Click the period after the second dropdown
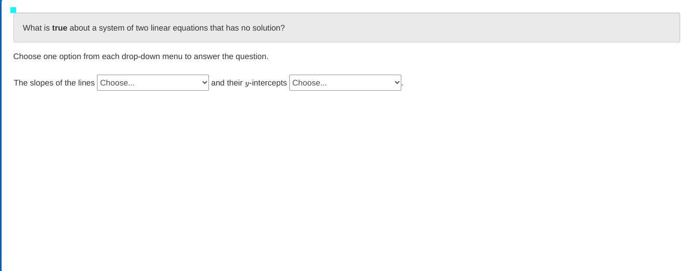 (402, 84)
